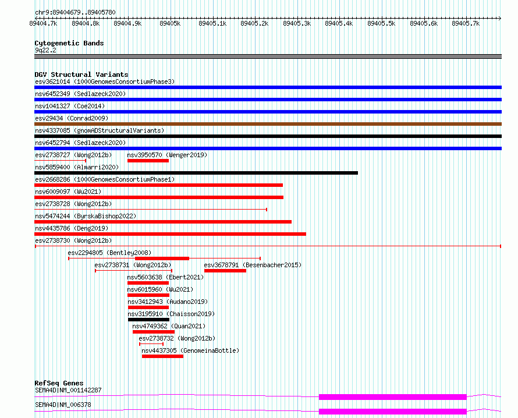Select nsv3950570 Wenger2019 label
Viewport: 518px width, 418px height.
167,155
